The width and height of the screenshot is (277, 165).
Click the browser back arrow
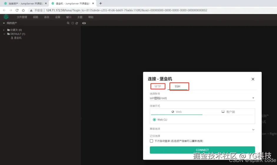(x=4, y=10)
